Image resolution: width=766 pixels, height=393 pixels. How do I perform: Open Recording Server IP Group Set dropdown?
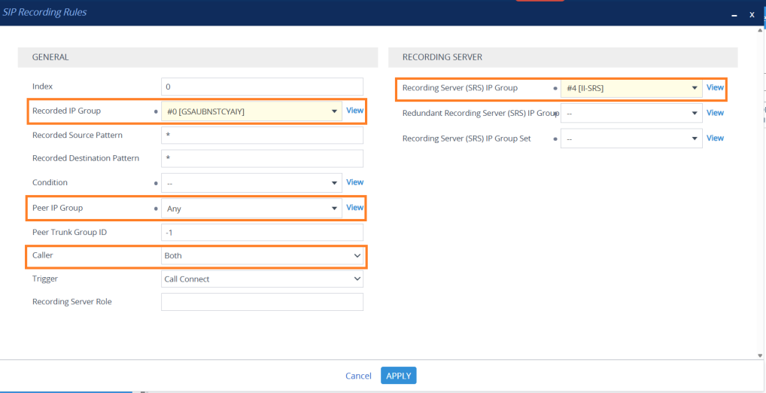[x=631, y=139]
